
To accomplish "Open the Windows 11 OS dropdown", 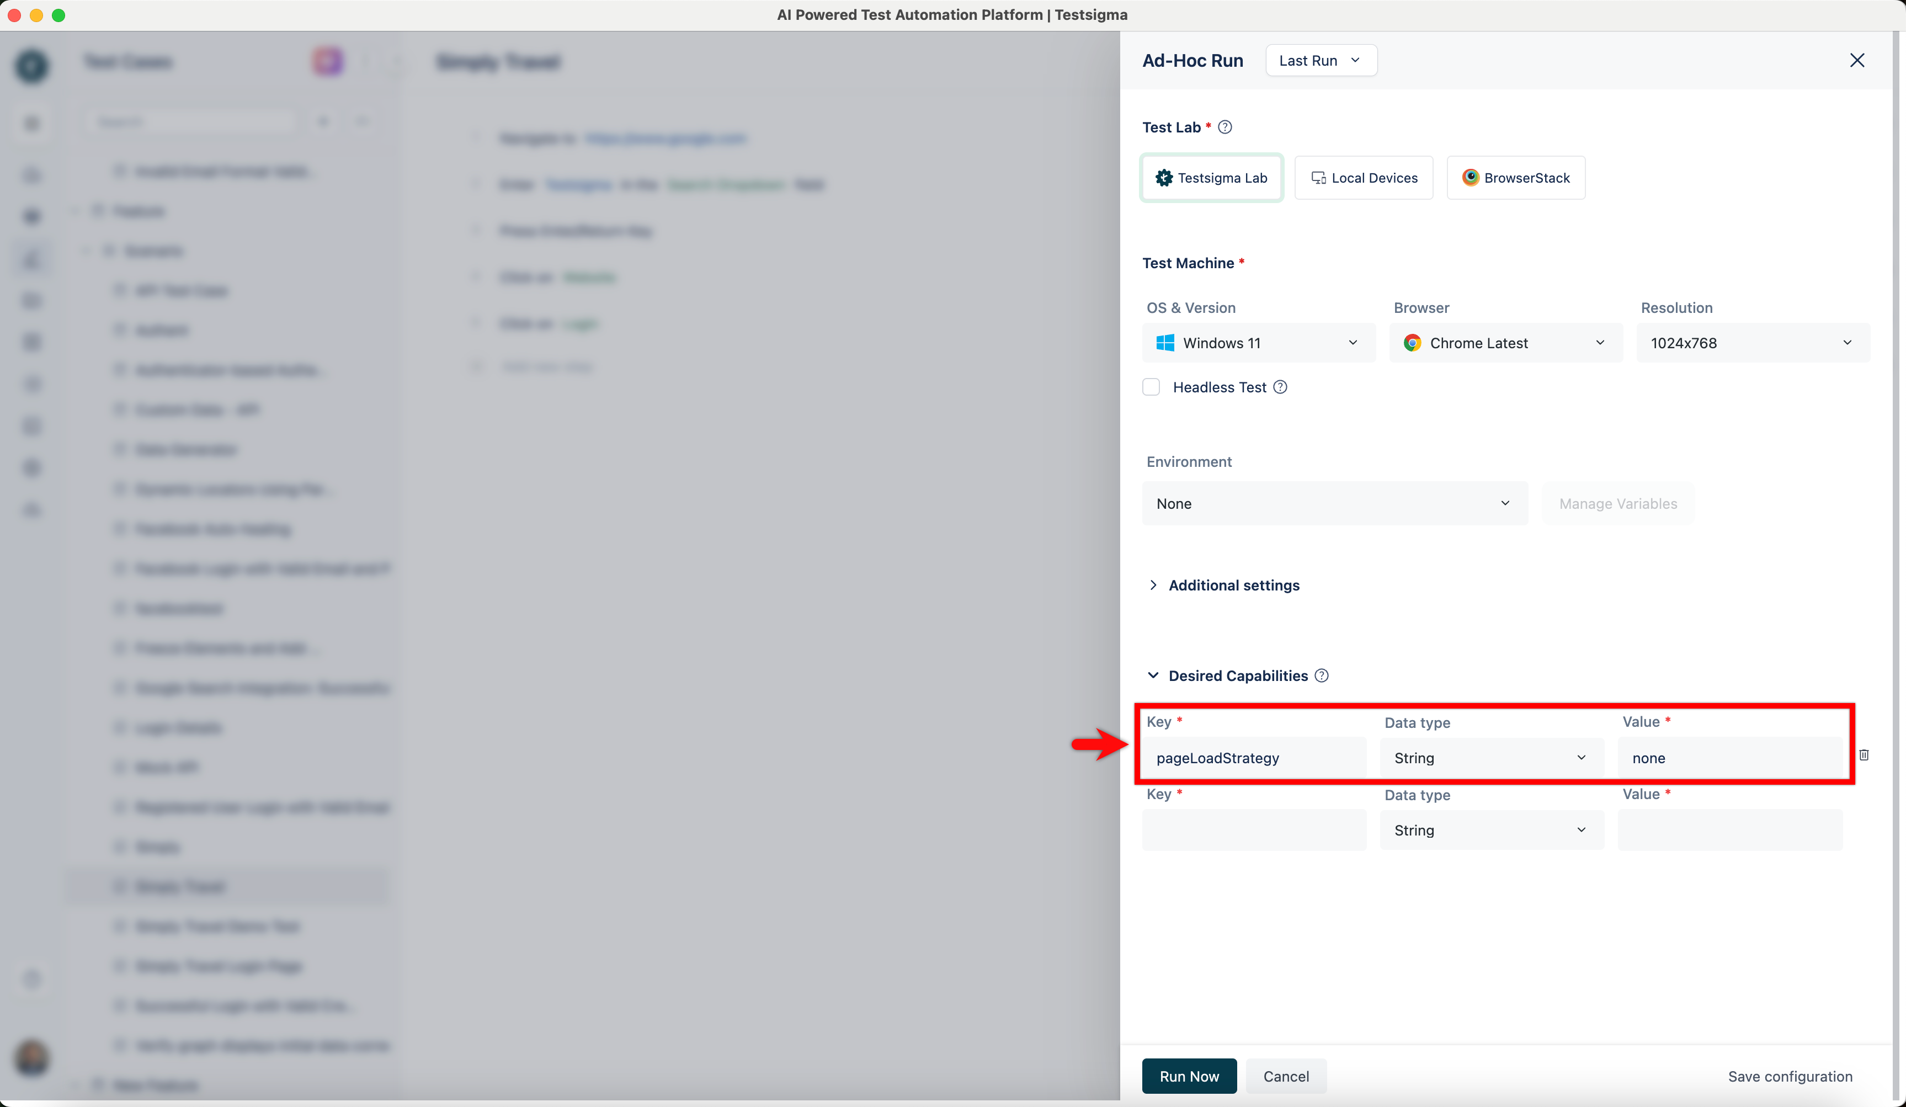I will (x=1258, y=343).
